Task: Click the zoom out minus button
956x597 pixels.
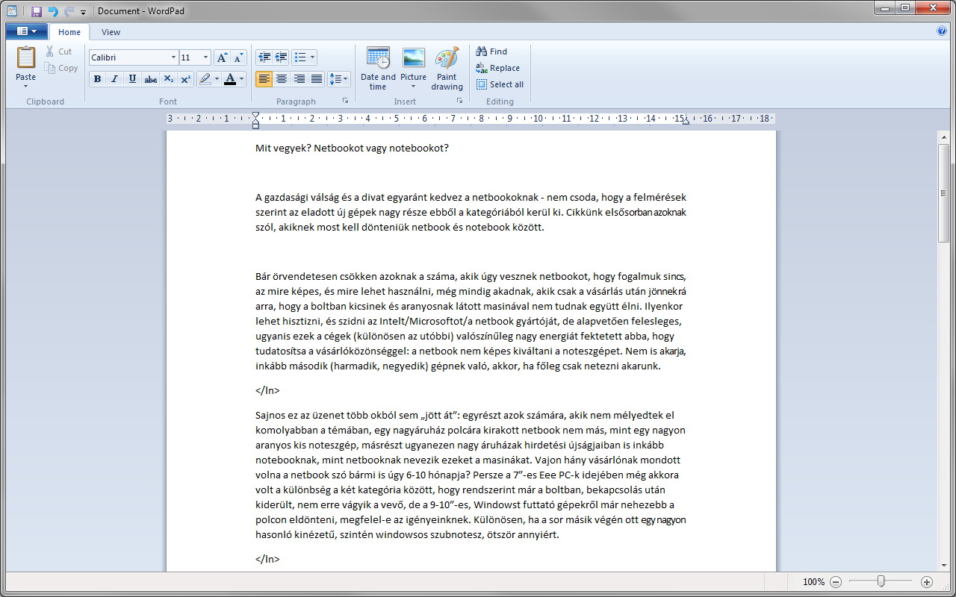Action: (836, 581)
